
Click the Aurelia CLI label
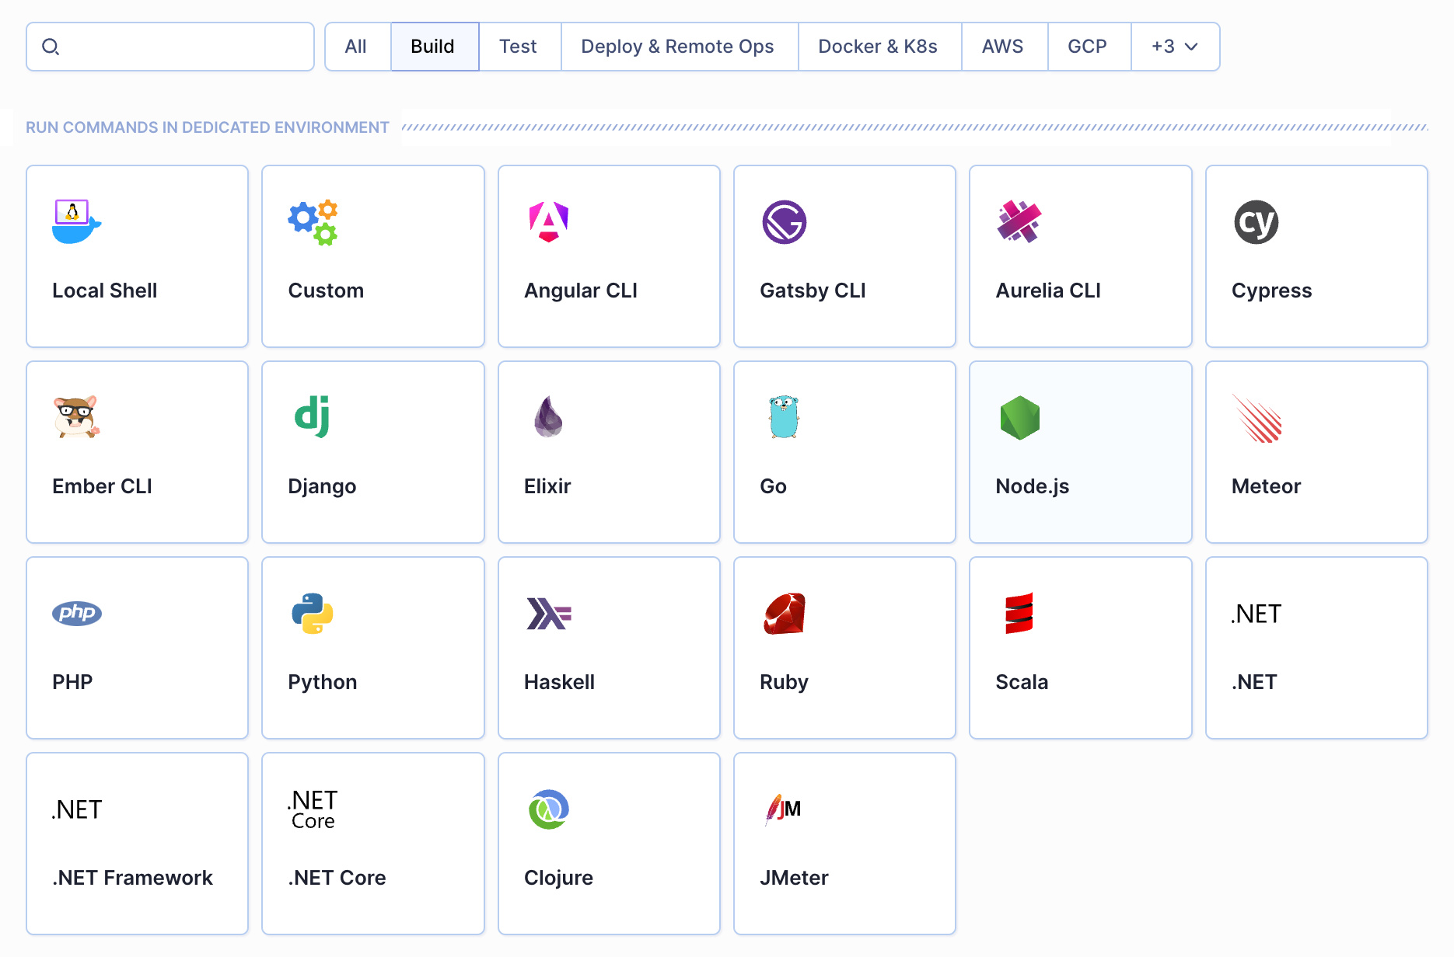point(1048,291)
